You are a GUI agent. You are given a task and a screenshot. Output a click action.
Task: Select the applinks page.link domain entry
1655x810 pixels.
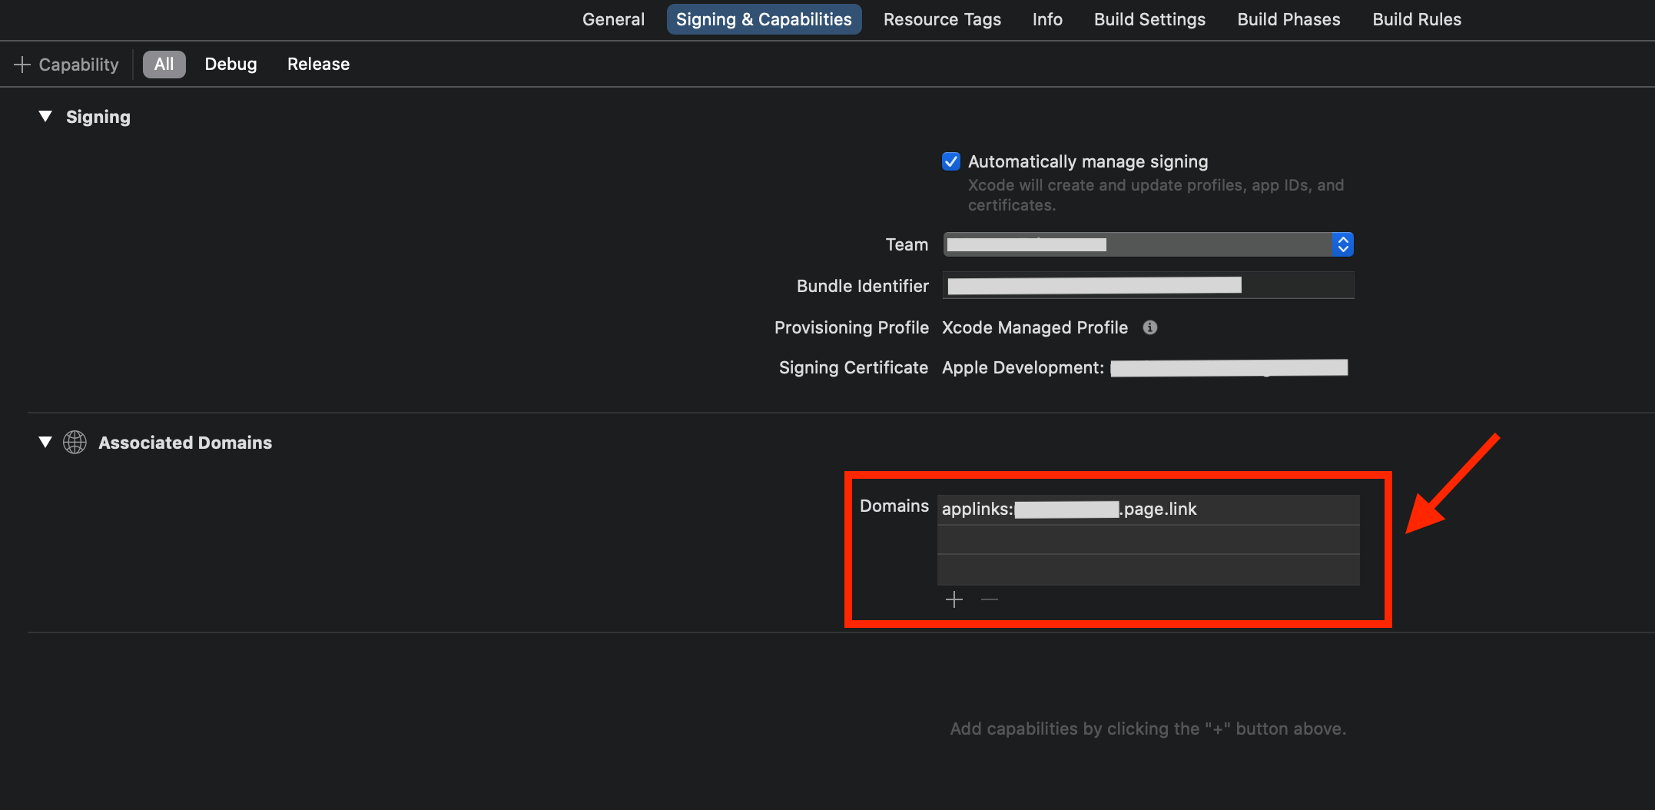point(1148,510)
